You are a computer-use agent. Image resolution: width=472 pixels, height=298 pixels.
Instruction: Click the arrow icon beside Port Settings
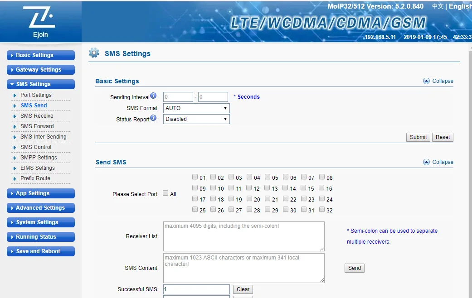coord(15,95)
